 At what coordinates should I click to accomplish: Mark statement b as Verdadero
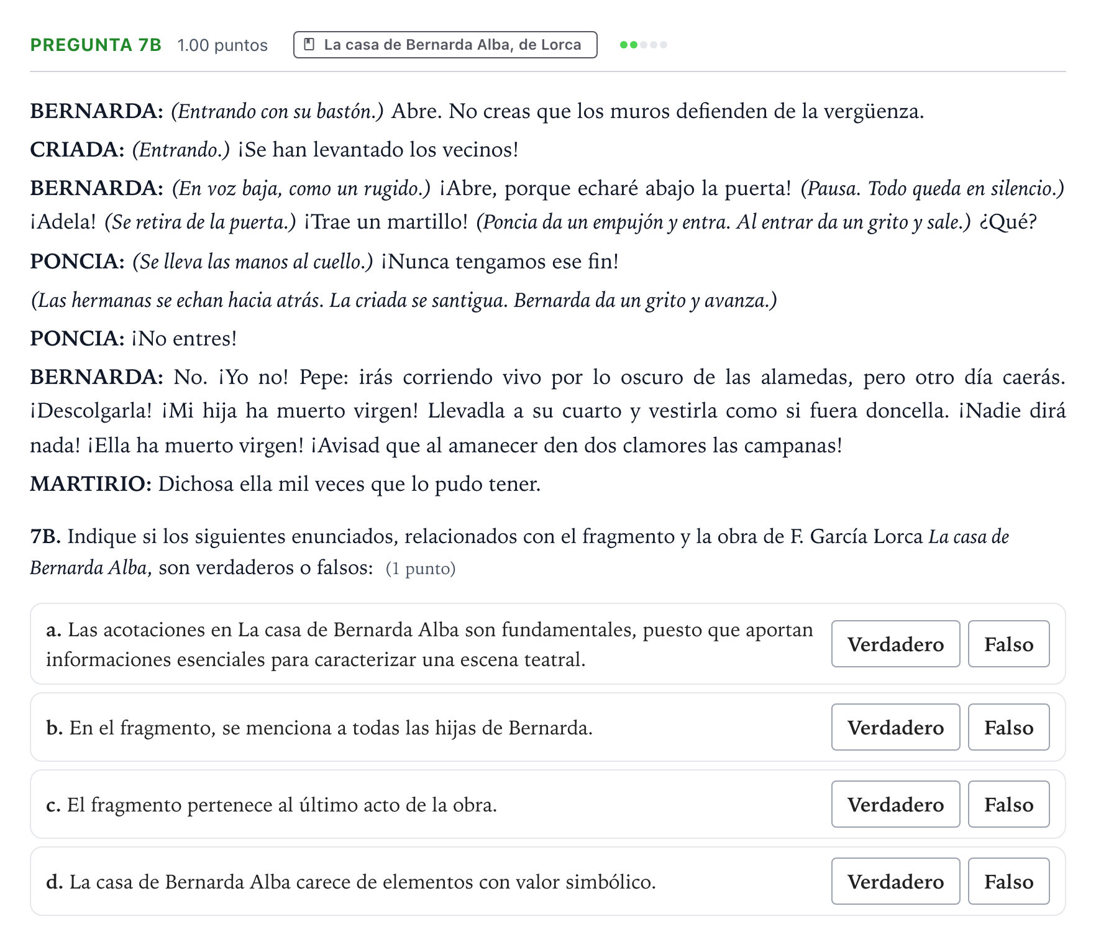(895, 727)
